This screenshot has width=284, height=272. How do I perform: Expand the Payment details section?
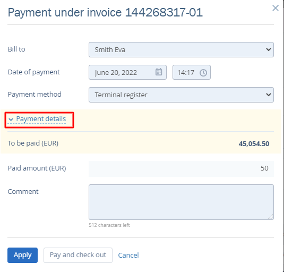[x=41, y=119]
